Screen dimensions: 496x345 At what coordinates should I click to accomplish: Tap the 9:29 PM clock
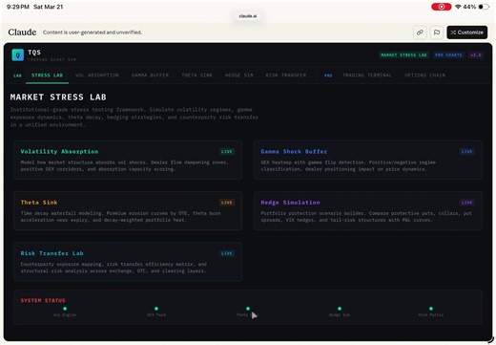pos(18,7)
